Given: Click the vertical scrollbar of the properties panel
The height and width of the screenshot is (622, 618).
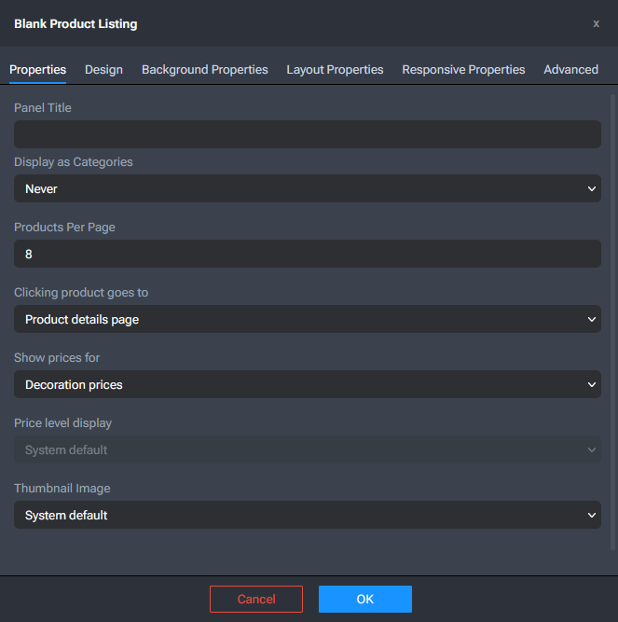Looking at the screenshot, I should pos(612,322).
